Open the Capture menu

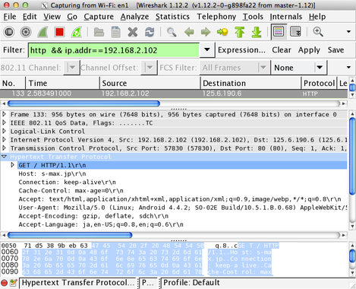click(99, 17)
